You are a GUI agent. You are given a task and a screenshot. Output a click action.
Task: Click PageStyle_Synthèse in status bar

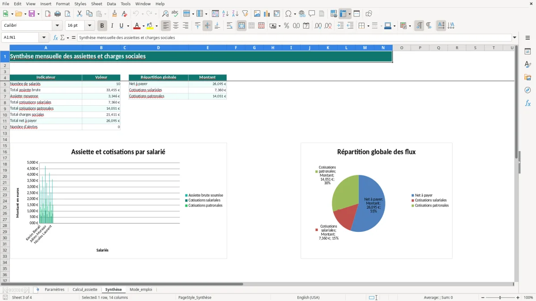coord(195,297)
